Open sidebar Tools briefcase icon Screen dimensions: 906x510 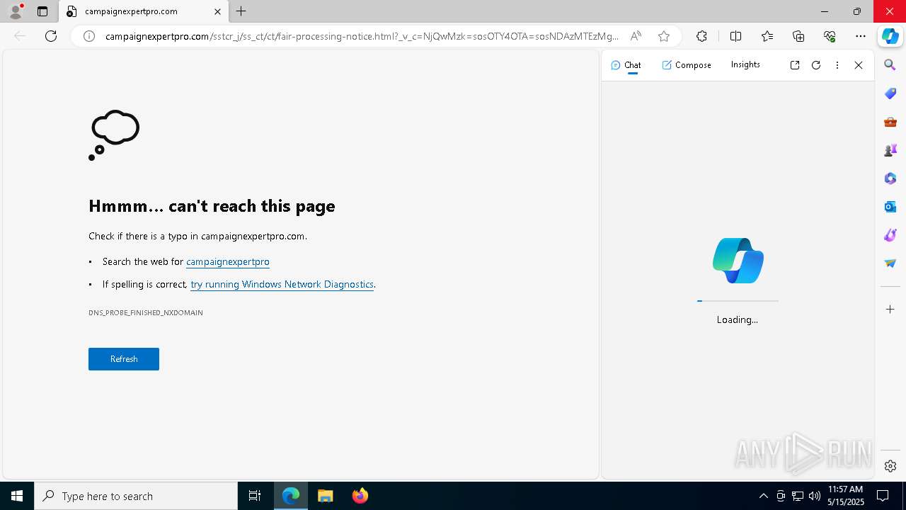(x=890, y=122)
